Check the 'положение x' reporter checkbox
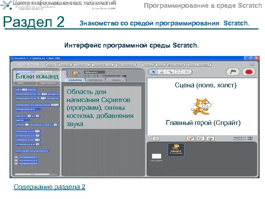This screenshot has width=265, height=199. tap(16, 157)
